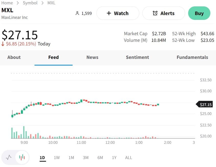Click the plus icon on Watch
The width and height of the screenshot is (216, 167).
109,13
